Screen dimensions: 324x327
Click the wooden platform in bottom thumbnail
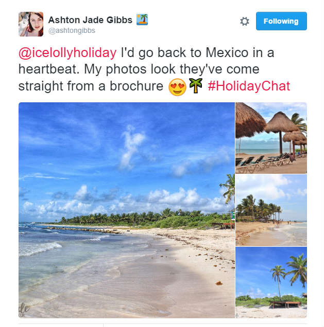(285, 304)
